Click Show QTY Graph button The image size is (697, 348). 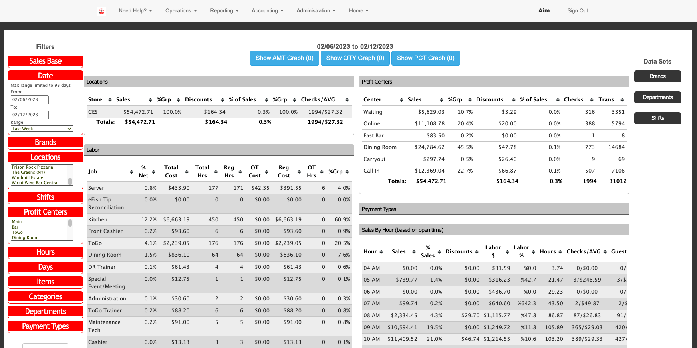[x=355, y=58]
